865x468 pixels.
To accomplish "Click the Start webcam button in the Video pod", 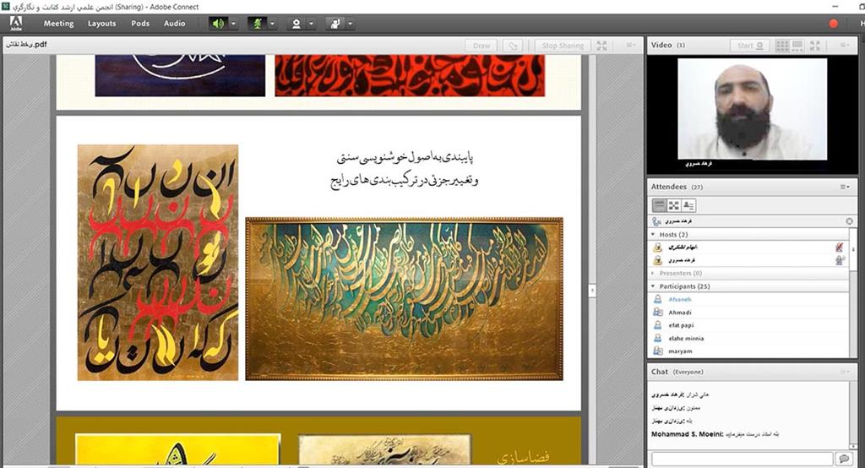I will coord(750,46).
